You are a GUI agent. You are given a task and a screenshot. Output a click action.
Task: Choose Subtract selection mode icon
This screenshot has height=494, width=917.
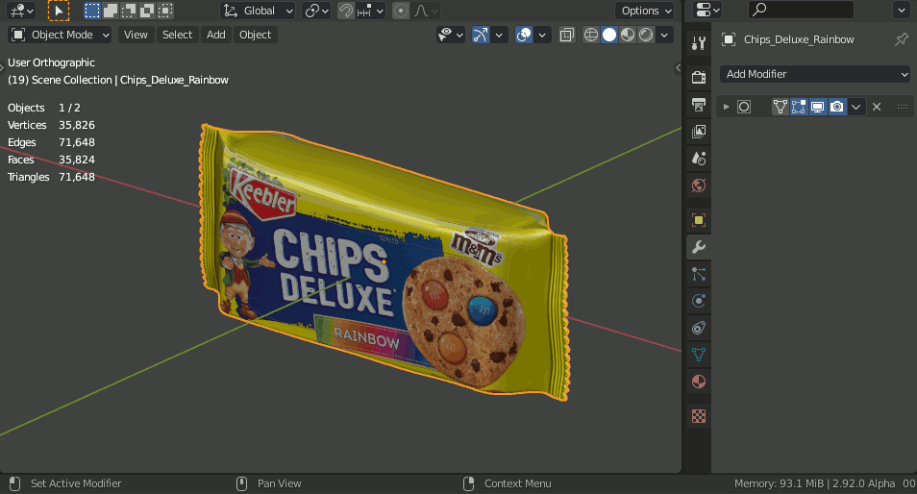(x=129, y=11)
